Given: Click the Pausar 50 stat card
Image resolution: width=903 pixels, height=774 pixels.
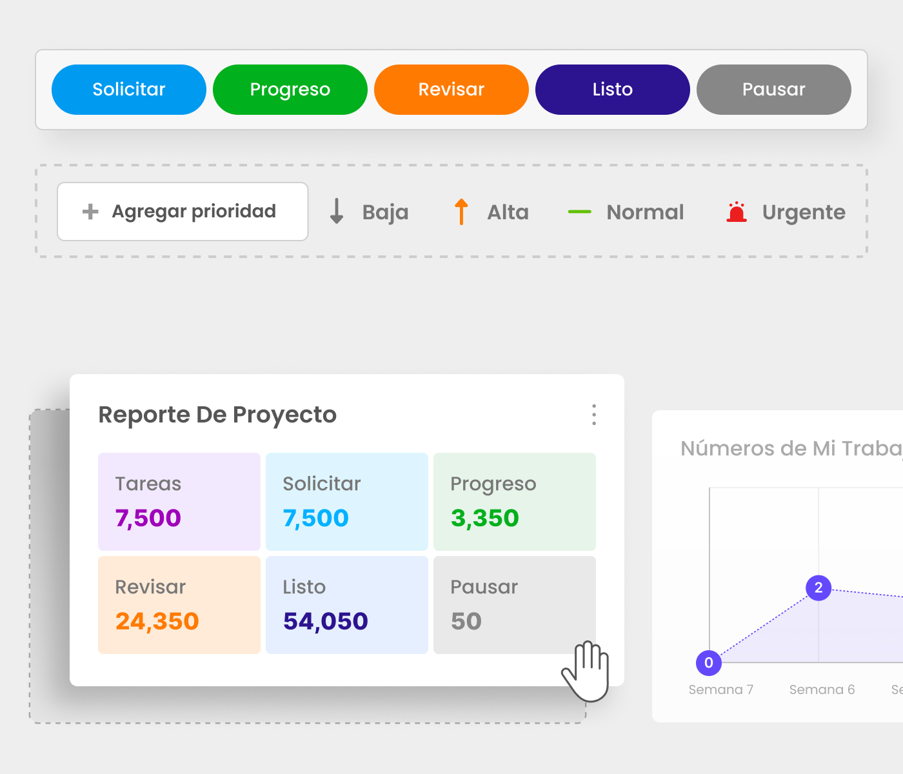Looking at the screenshot, I should click(x=515, y=605).
